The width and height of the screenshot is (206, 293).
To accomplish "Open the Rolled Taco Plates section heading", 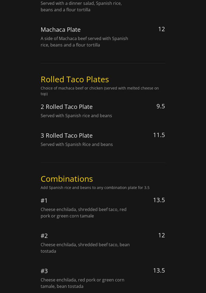I will click(x=75, y=79).
